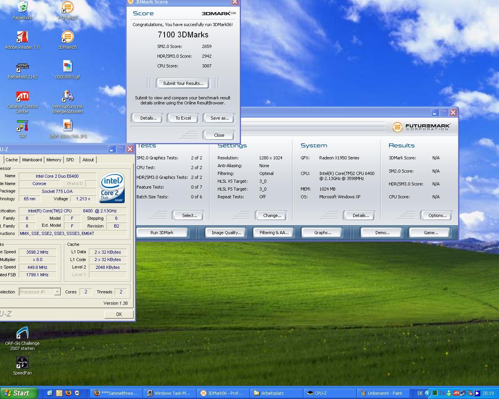Switch to the Cache tab in CPU-Z
Screen dimensions: 499x399
click(x=11, y=160)
